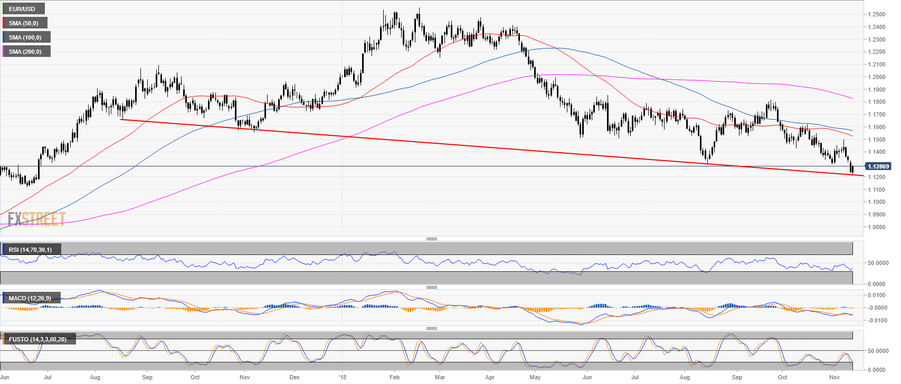This screenshot has width=901, height=384.
Task: Grab the divider handle above the RSI pane
Action: click(x=431, y=239)
